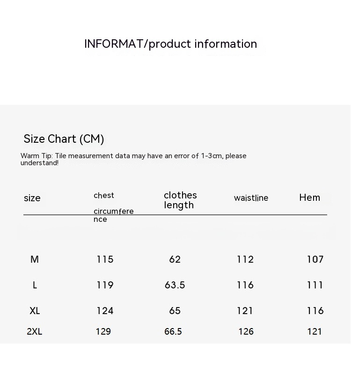Click the Hem value 107

coord(315,259)
